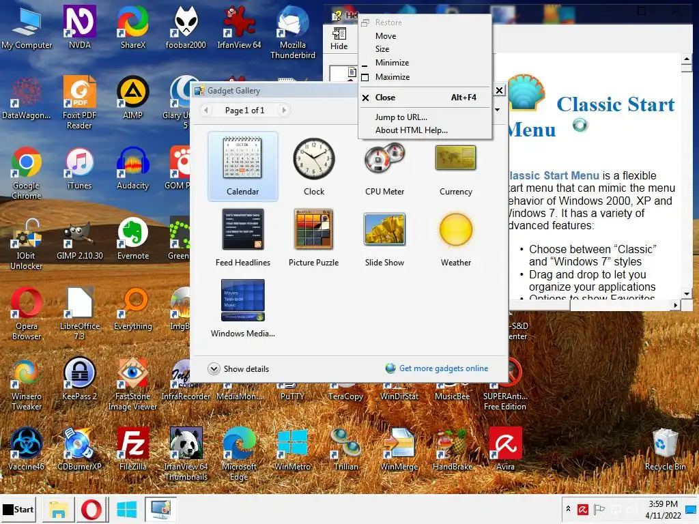Open IObit Unlocker desktop shortcut
The width and height of the screenshot is (699, 524).
pos(27,244)
